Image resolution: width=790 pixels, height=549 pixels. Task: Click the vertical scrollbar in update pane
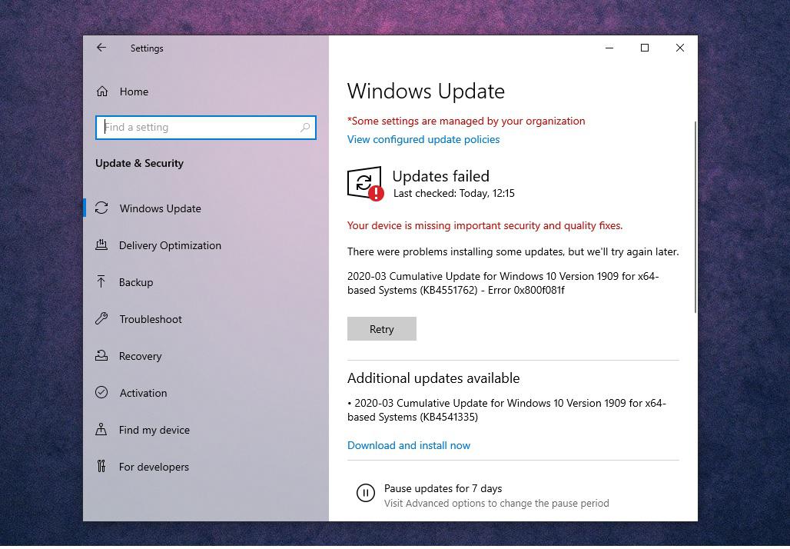[x=695, y=217]
